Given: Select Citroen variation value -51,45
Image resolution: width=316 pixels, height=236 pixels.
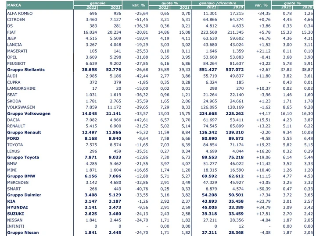Looking at the screenshot, I should tap(141, 20).
